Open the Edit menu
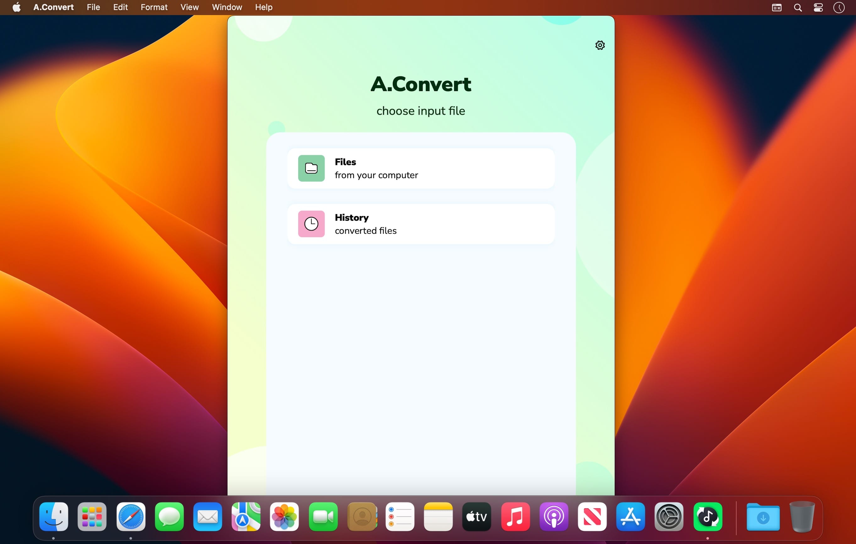 click(x=120, y=7)
